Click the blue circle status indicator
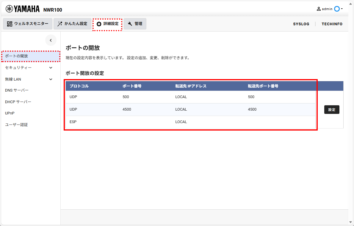 click(337, 9)
